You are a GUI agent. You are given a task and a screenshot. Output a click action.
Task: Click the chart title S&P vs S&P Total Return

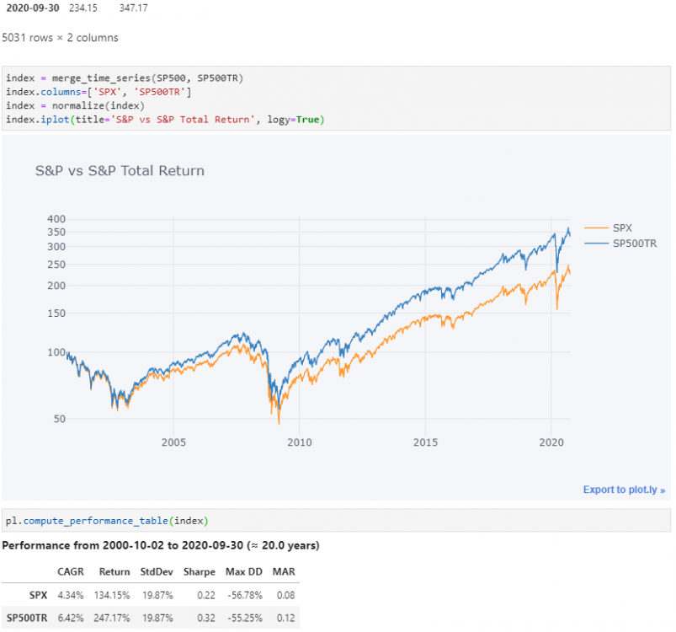coord(120,170)
